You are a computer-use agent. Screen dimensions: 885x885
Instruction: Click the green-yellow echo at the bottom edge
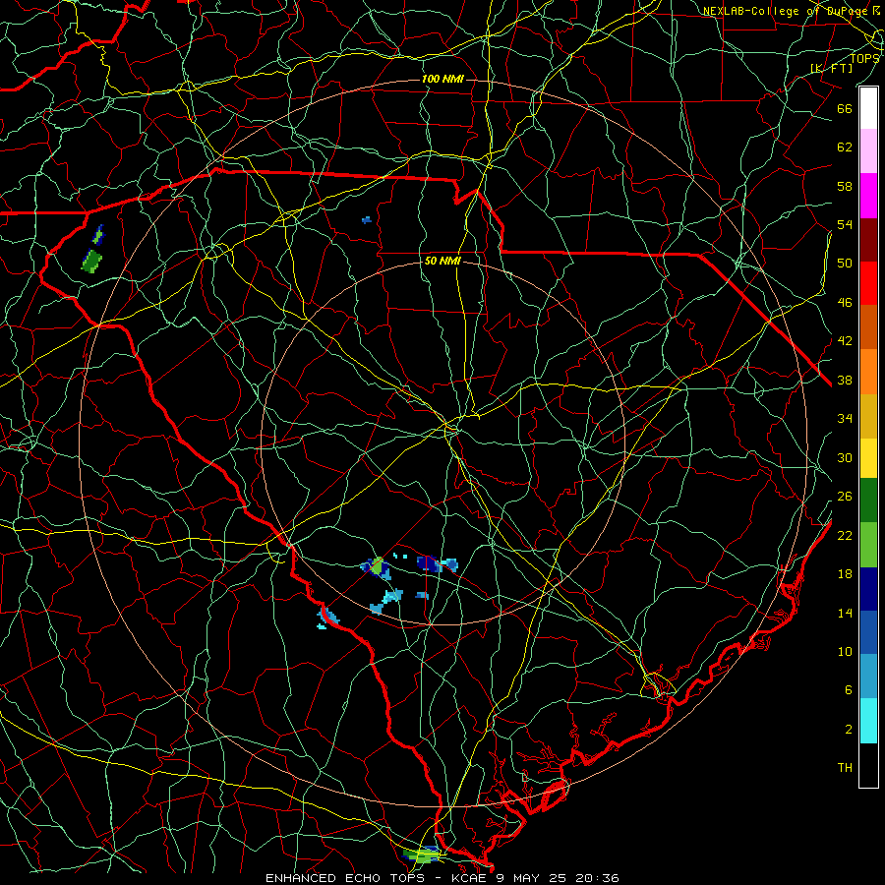point(422,855)
